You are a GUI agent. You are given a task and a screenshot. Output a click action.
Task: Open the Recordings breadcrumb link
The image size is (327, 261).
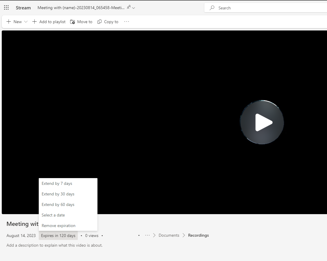click(x=198, y=235)
